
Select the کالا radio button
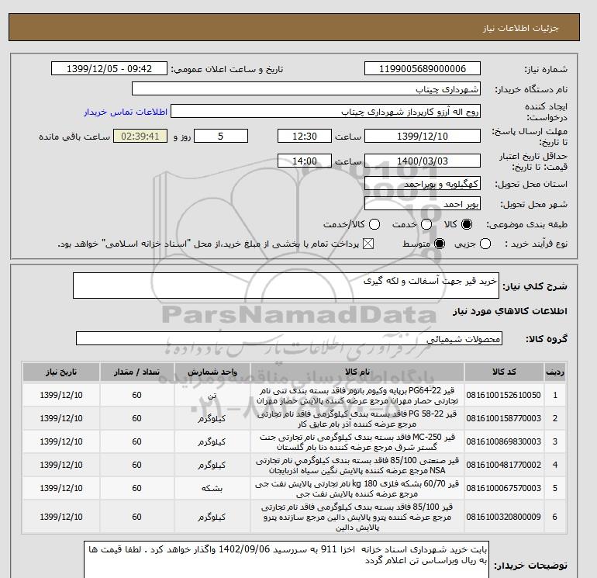pyautogui.click(x=467, y=224)
